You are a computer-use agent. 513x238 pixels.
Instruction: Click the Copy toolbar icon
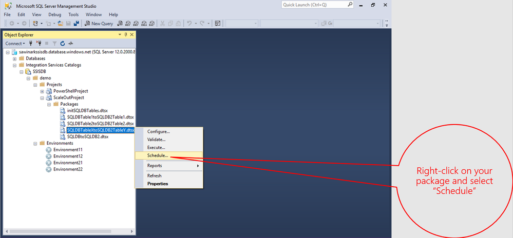[170, 24]
